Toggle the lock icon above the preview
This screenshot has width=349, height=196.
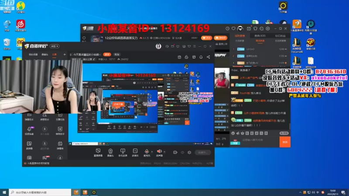click(187, 57)
